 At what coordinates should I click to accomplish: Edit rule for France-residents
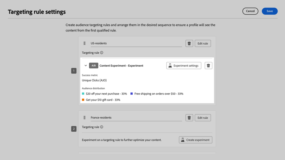(x=203, y=118)
